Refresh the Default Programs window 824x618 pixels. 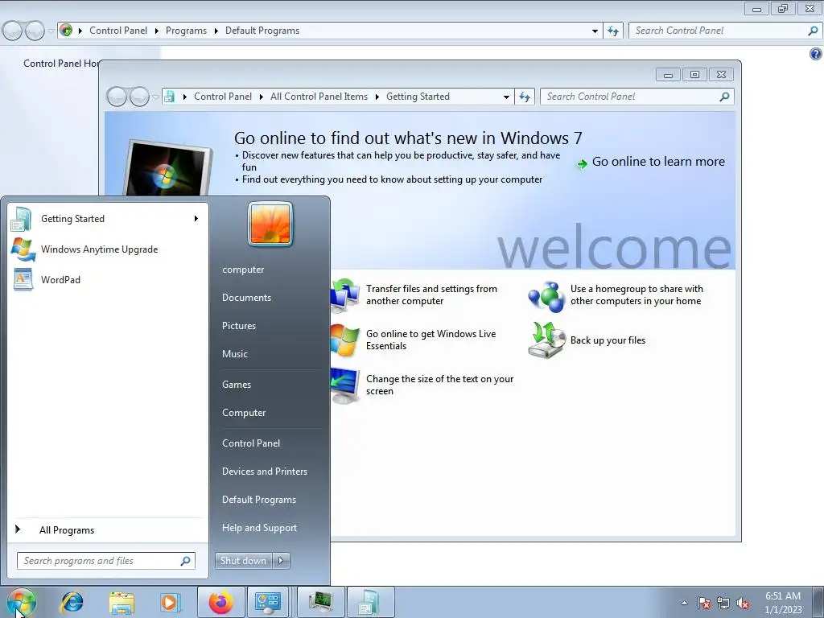612,31
